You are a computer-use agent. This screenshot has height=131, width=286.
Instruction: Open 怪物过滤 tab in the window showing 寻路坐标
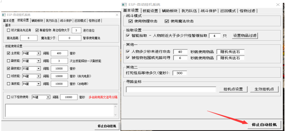247,11
